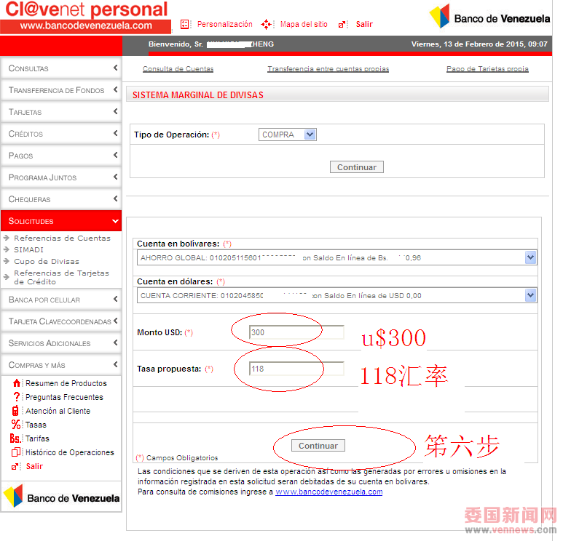Open Servicios Adicionales menu

click(x=61, y=343)
